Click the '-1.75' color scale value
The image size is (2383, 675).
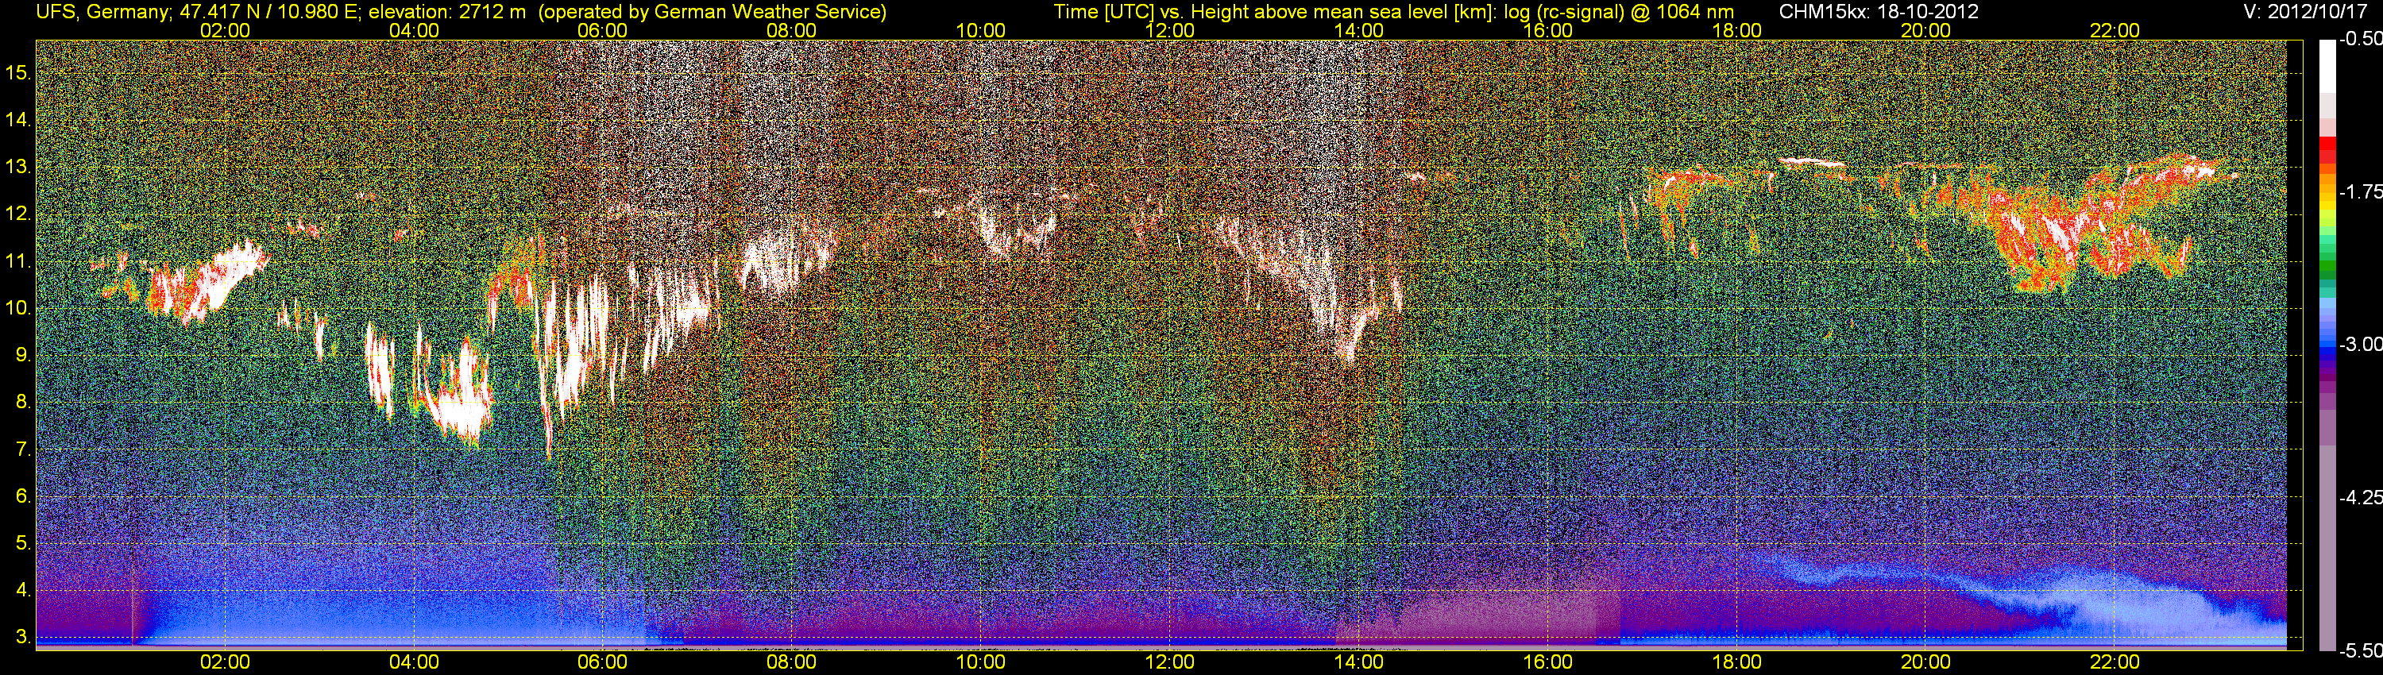point(2360,191)
